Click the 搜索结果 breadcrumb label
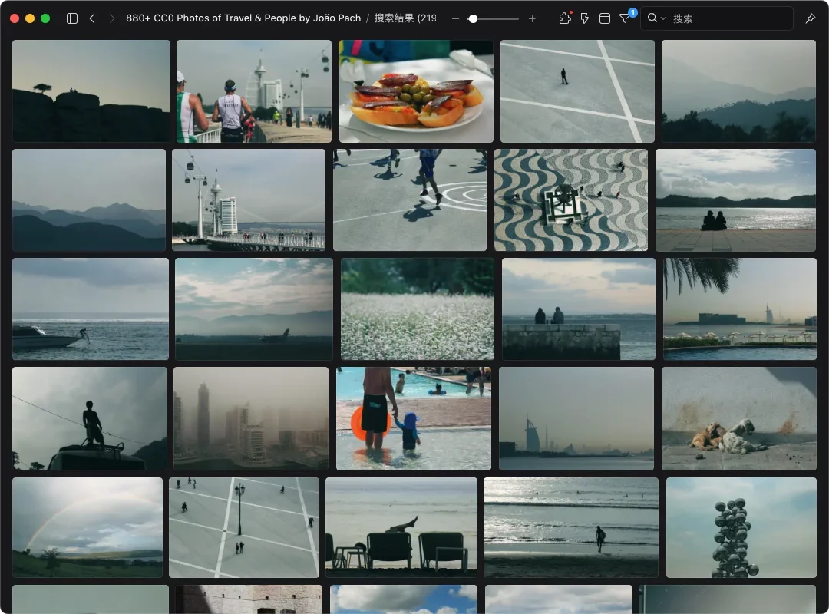This screenshot has height=614, width=829. [x=405, y=18]
